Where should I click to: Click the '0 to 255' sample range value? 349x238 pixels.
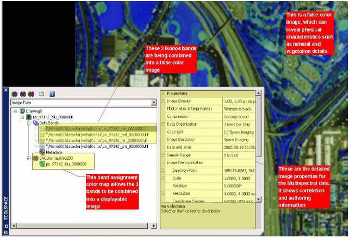[x=231, y=155]
